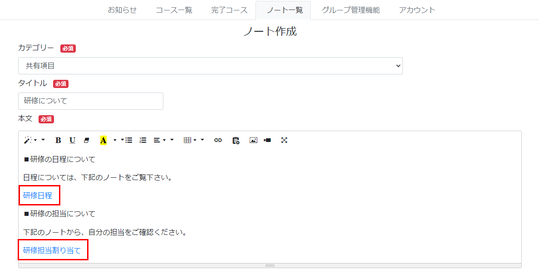Click the 研修担当割り当て link
This screenshot has height=278, width=539.
pos(52,250)
